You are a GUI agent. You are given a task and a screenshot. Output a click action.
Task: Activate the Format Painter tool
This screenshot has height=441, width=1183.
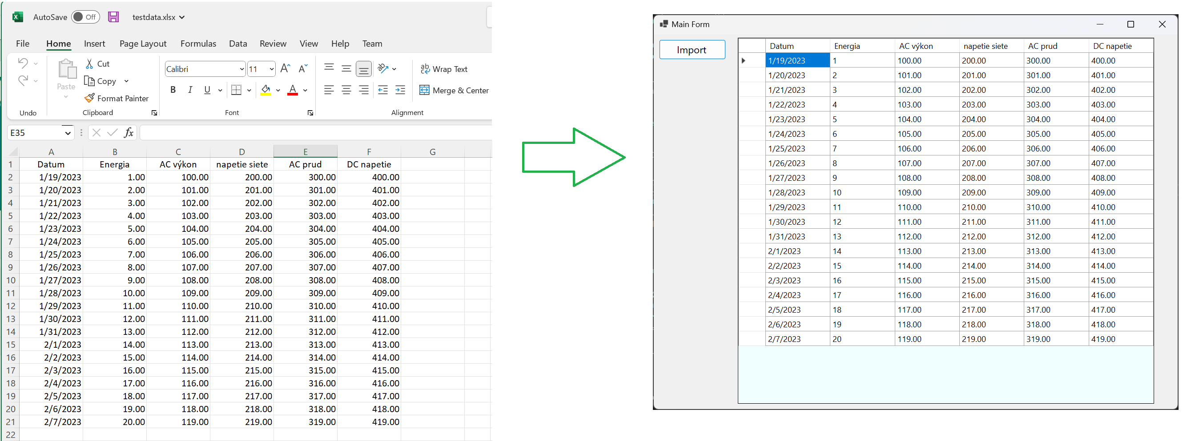117,98
